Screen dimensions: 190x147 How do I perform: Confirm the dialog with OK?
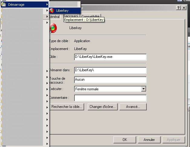125,140
